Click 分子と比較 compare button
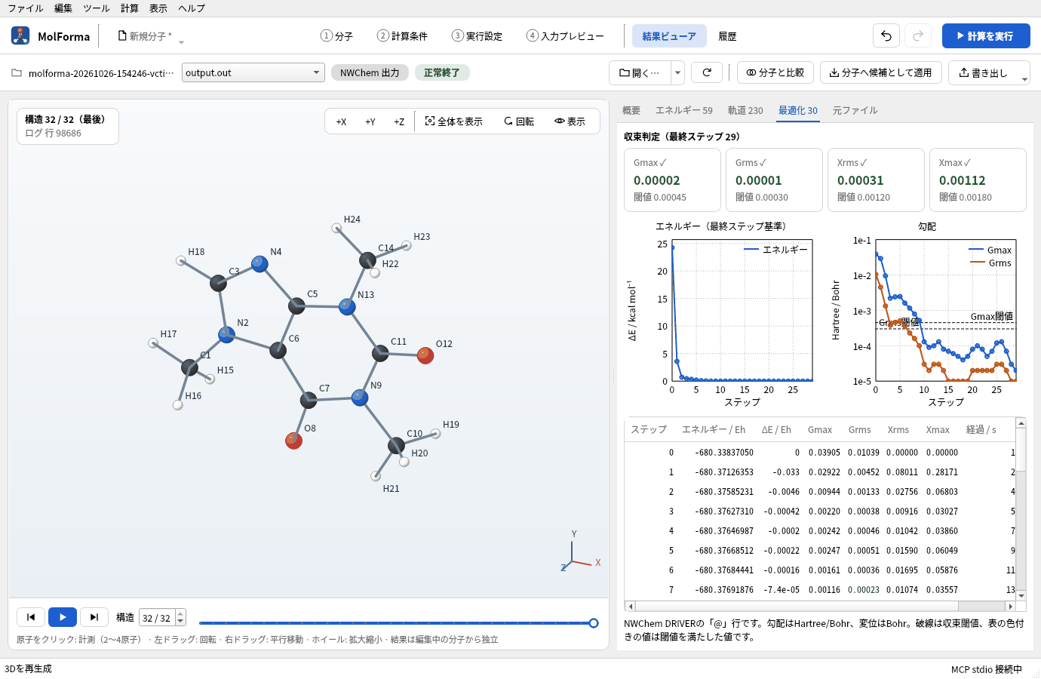 tap(775, 72)
